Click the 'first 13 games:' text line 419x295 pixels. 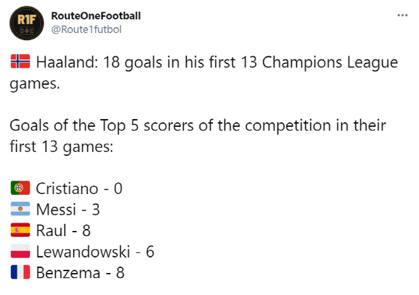coord(62,146)
